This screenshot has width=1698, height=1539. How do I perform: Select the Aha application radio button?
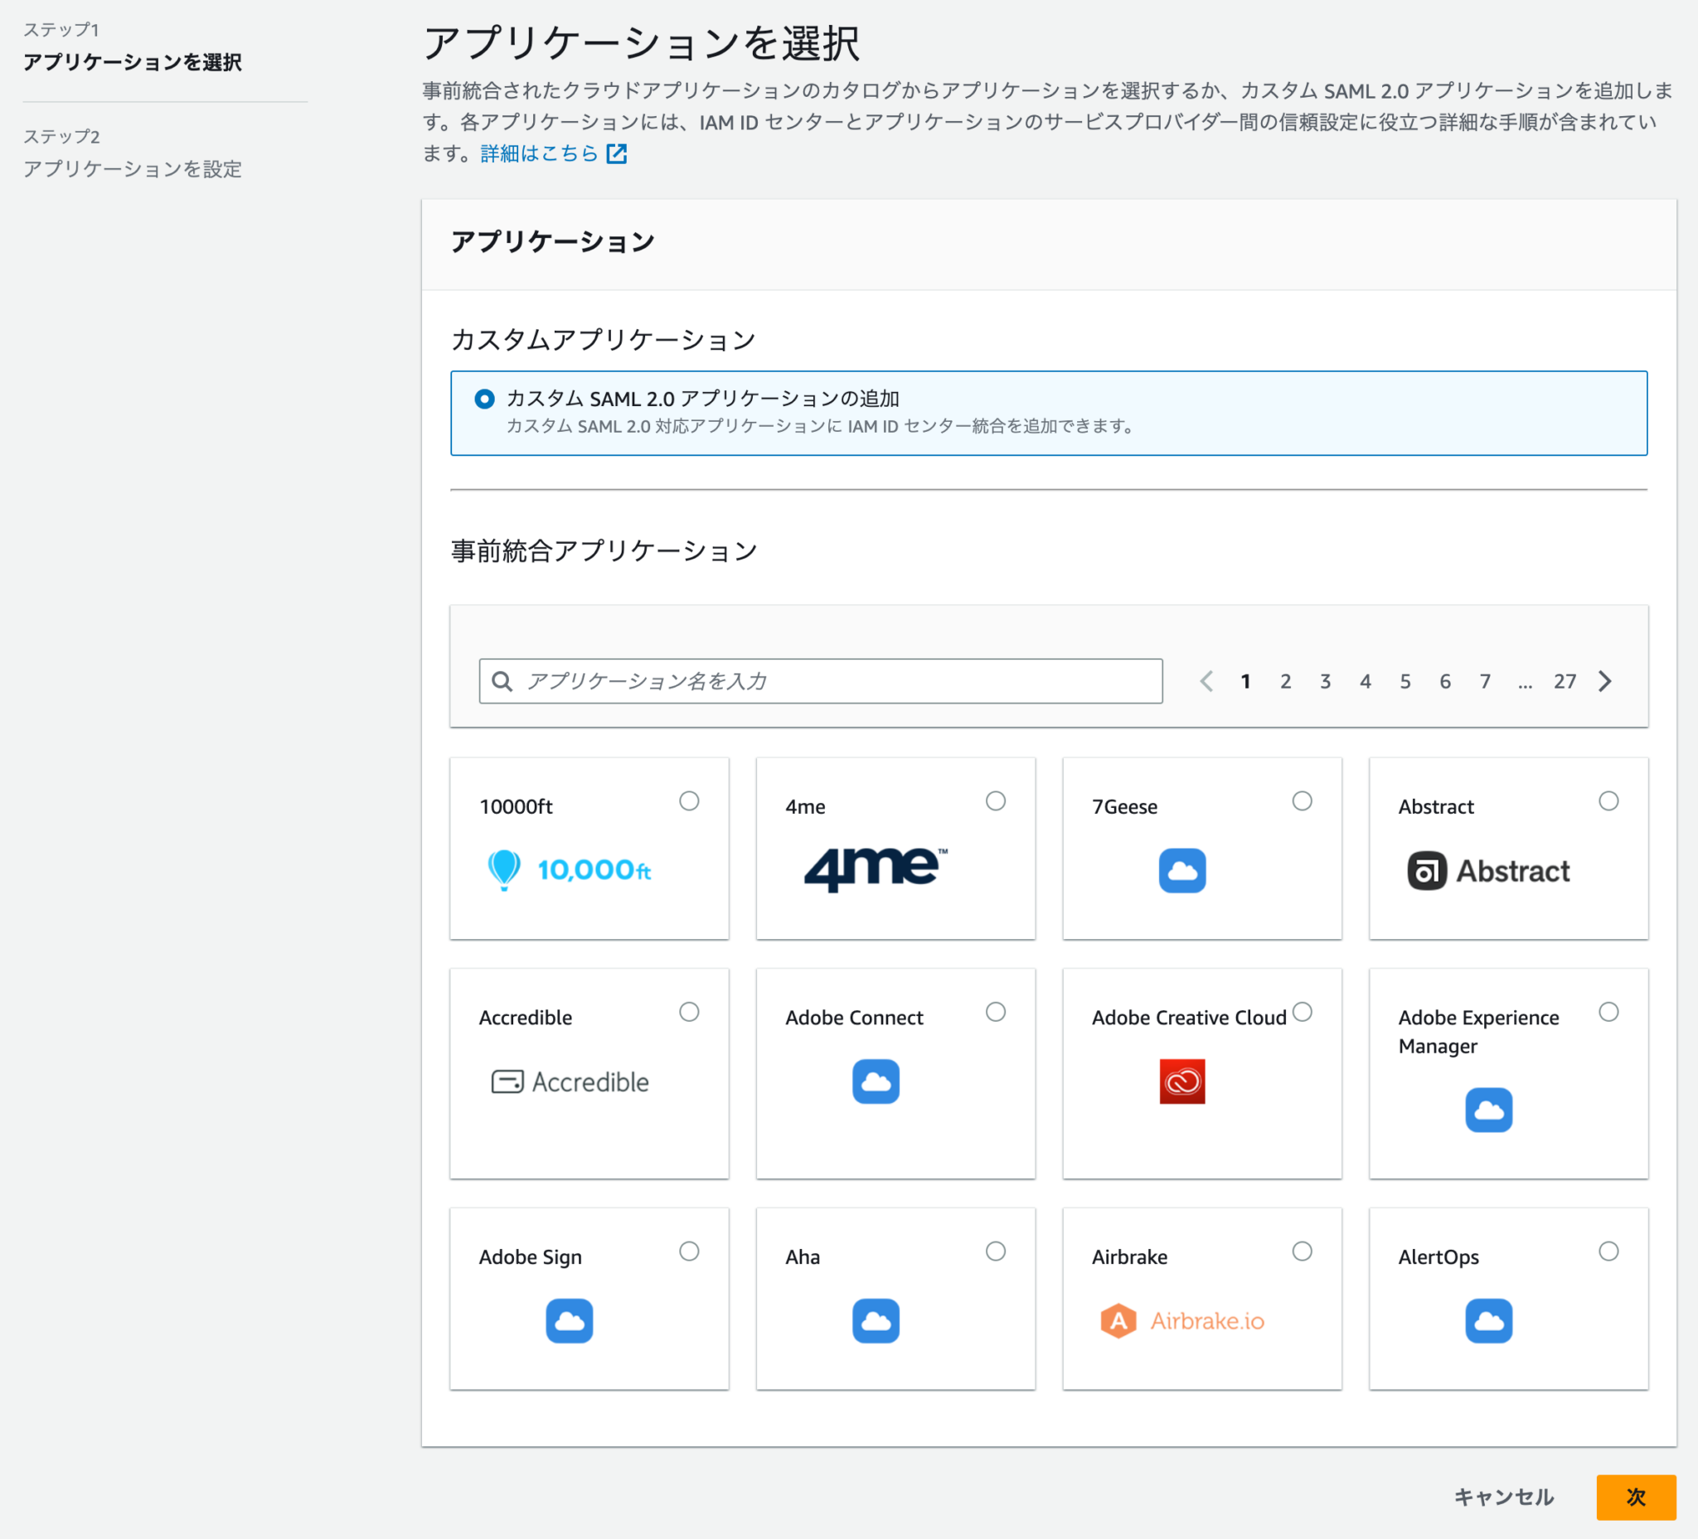[997, 1252]
